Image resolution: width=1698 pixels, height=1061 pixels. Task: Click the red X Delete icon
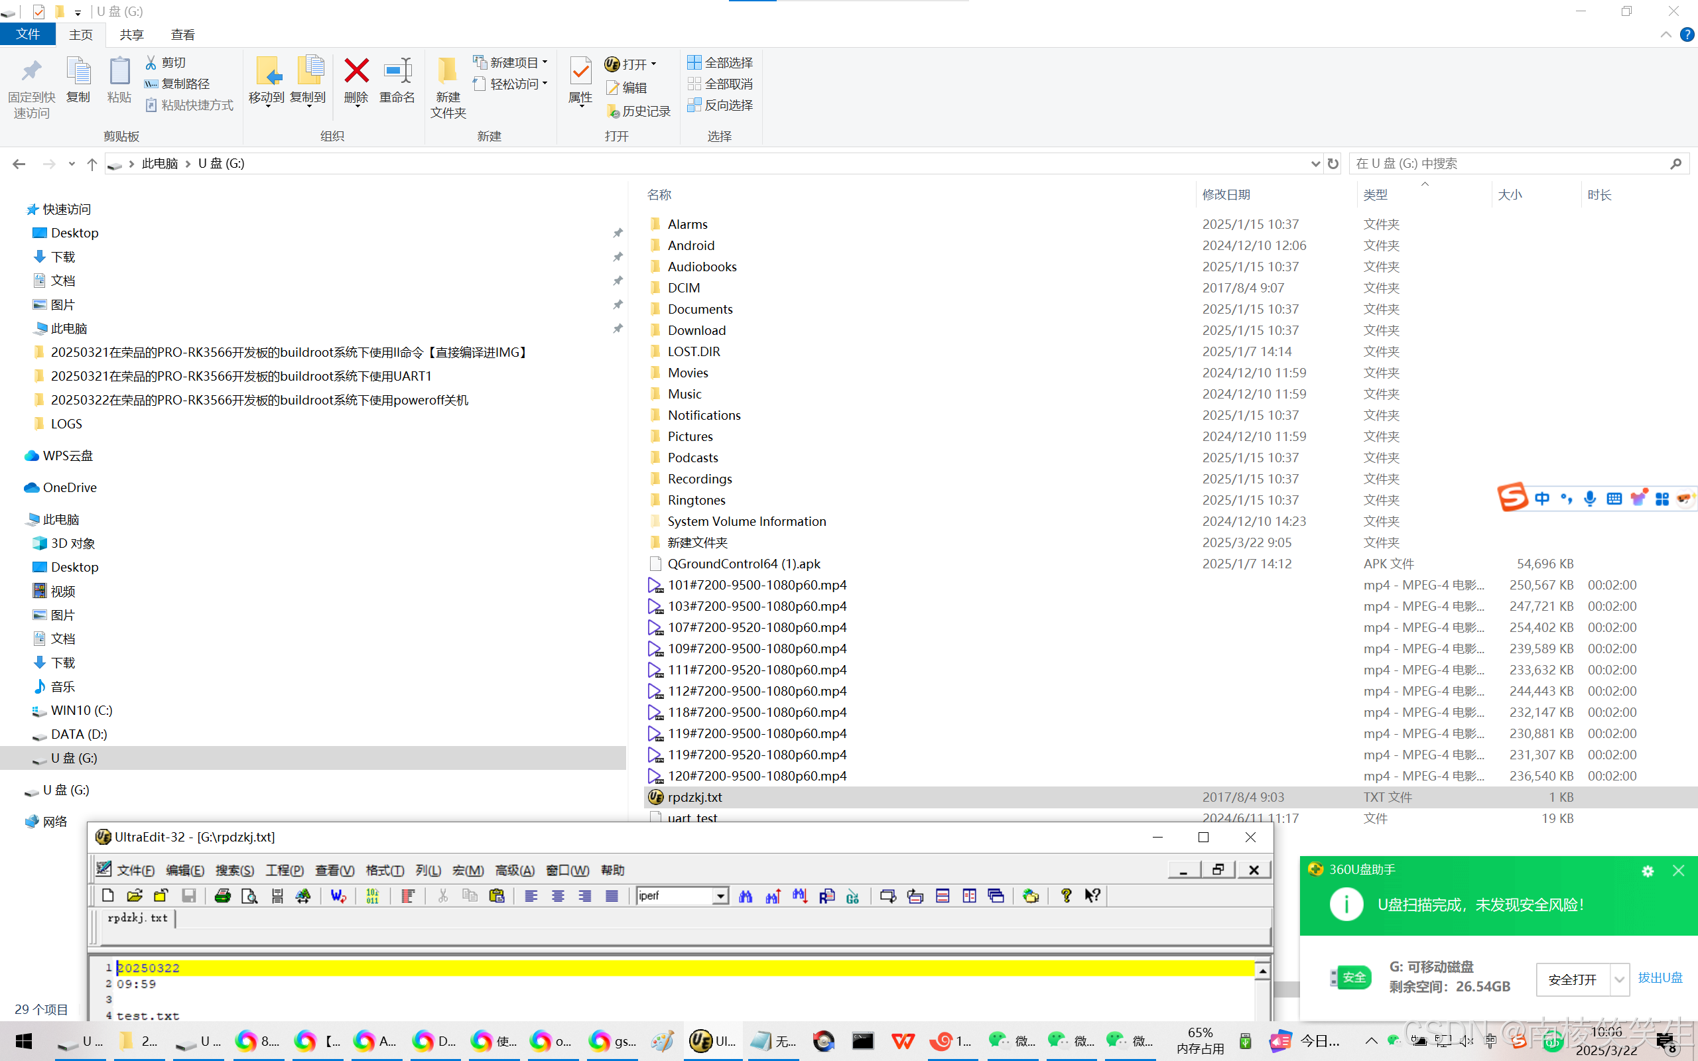[x=356, y=71]
